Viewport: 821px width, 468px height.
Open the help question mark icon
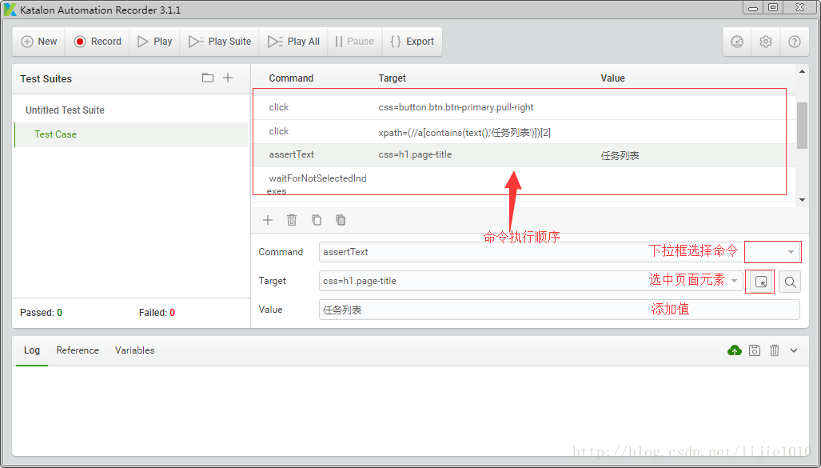click(795, 42)
